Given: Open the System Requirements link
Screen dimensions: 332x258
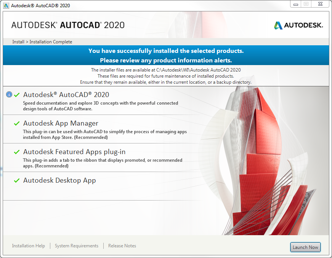Looking at the screenshot, I should (x=77, y=246).
